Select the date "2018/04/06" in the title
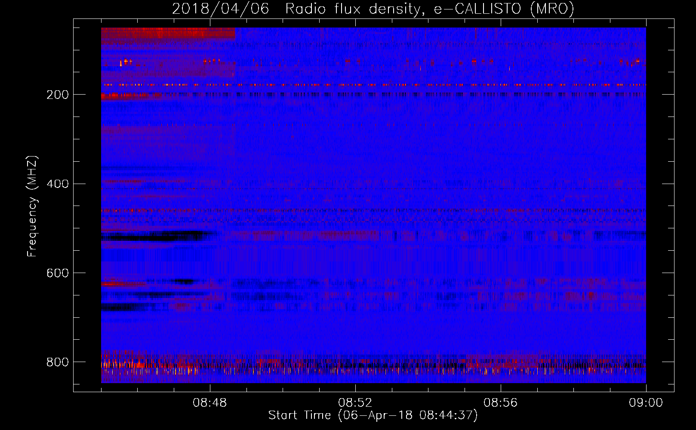Viewport: 696px width, 430px height. pos(221,9)
